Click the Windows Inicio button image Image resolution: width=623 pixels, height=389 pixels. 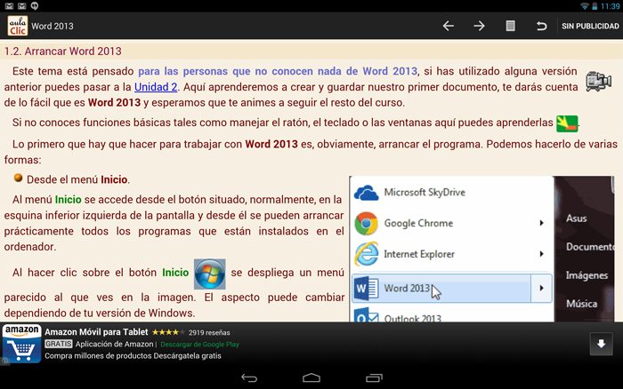pyautogui.click(x=210, y=274)
